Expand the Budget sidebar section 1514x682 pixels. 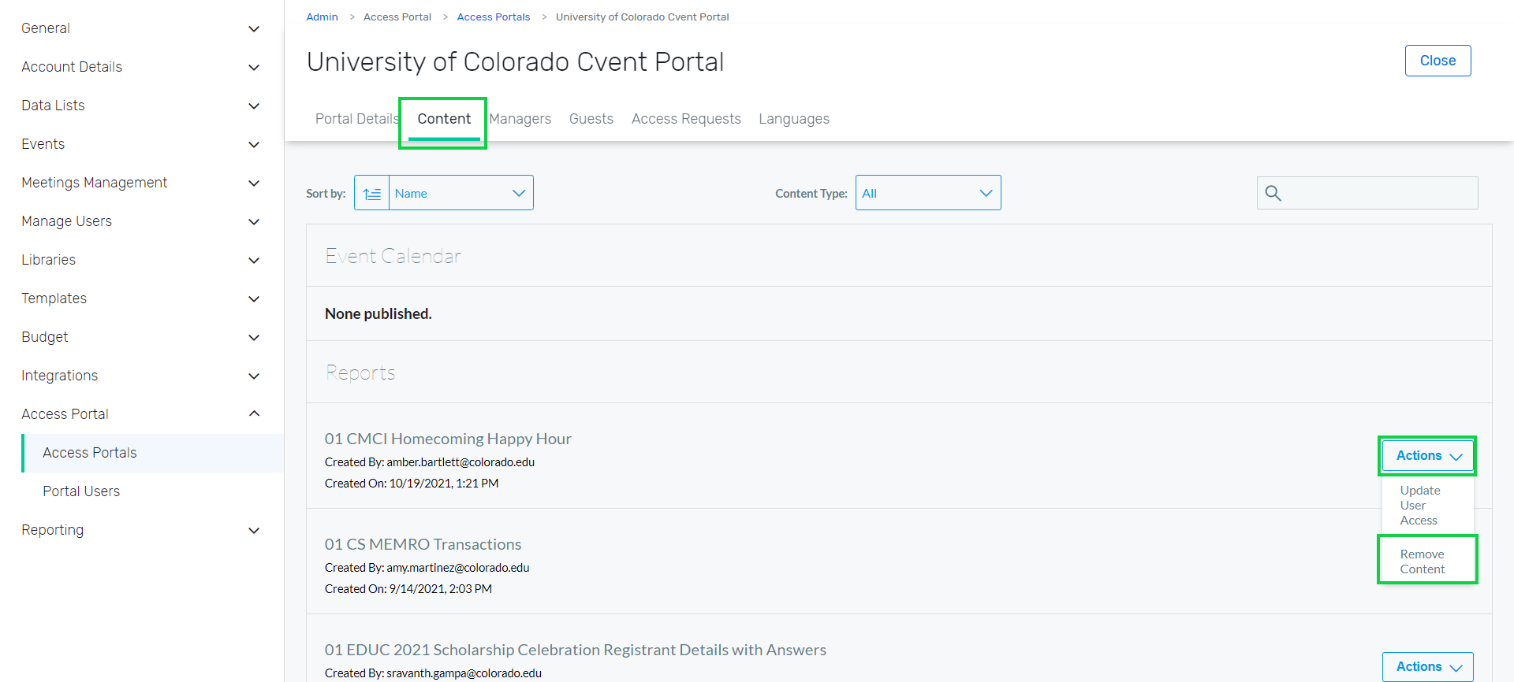(142, 337)
